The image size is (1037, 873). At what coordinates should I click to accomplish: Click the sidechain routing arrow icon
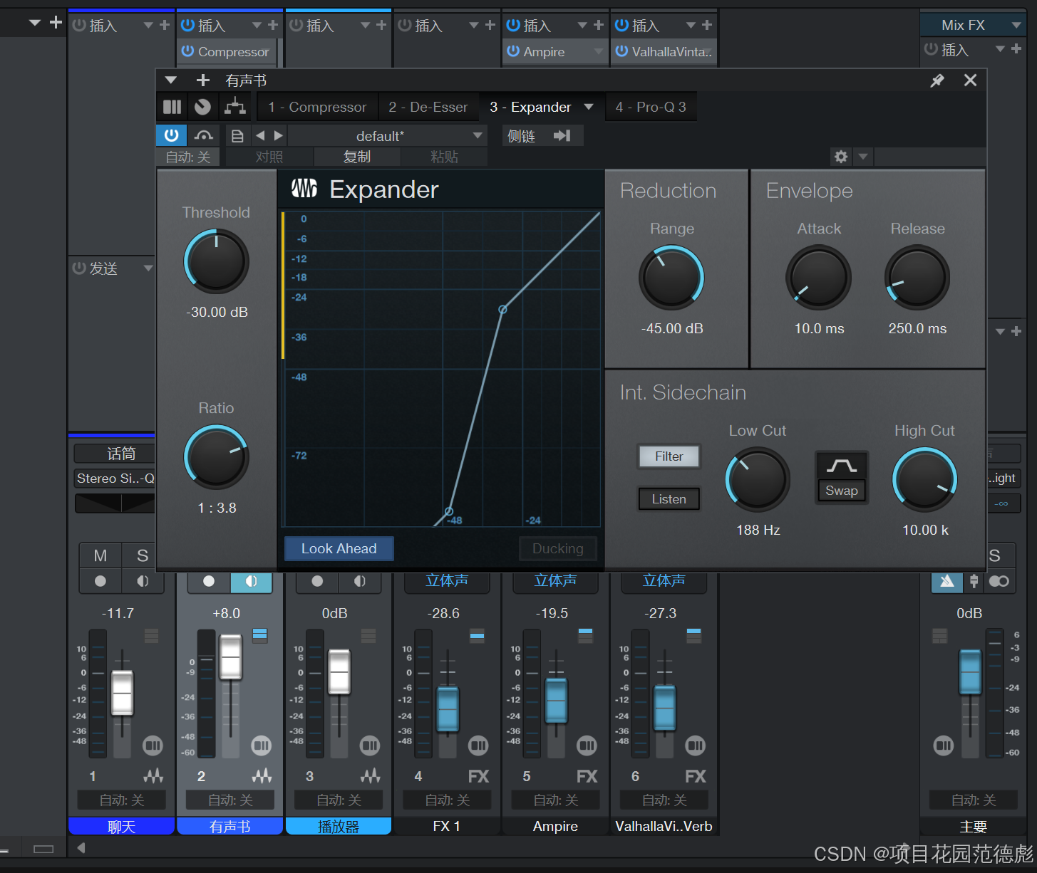(x=562, y=135)
